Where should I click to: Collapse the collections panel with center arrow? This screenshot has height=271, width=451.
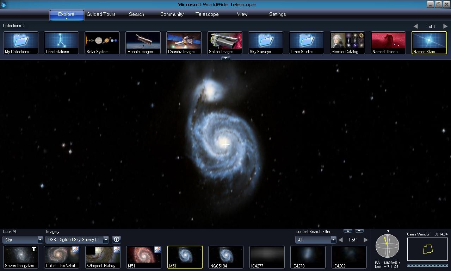click(225, 58)
